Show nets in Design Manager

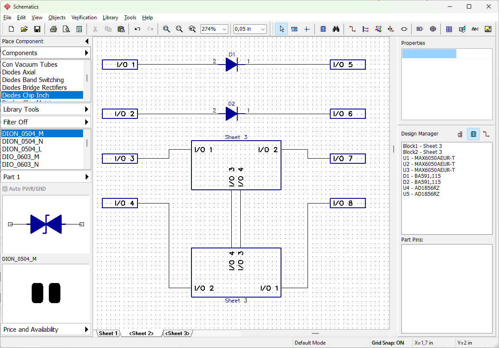(486, 134)
